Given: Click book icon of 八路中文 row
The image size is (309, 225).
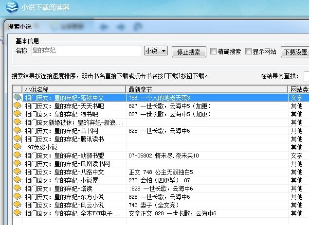Looking at the screenshot, I should point(18,172).
